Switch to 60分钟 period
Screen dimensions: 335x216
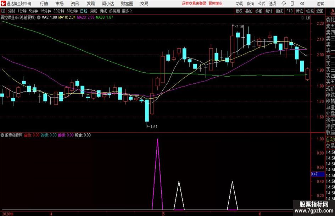72,11
